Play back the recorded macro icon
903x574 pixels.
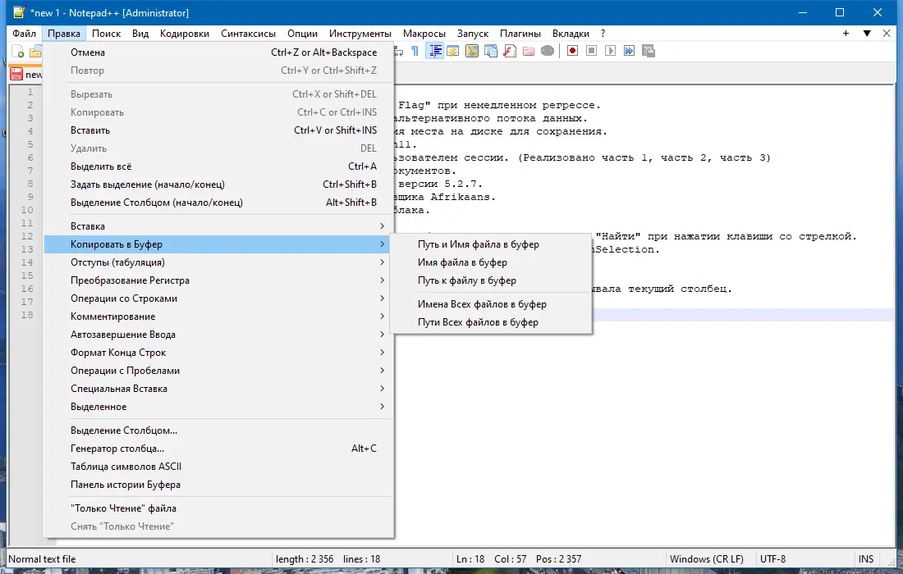611,51
